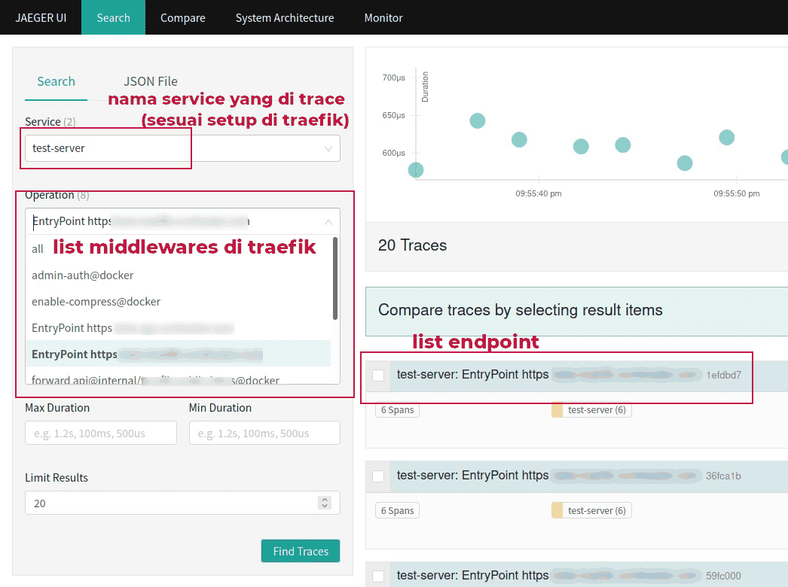
Task: Choose admin-auth@docker operation
Action: [x=83, y=275]
